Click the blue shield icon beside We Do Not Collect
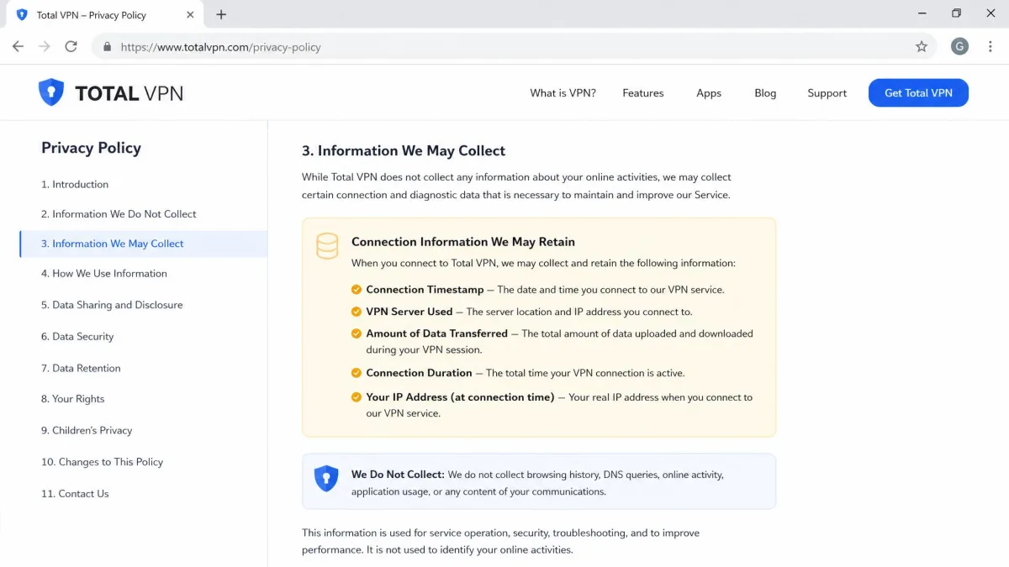Screen dimensions: 1009x567 pos(326,478)
